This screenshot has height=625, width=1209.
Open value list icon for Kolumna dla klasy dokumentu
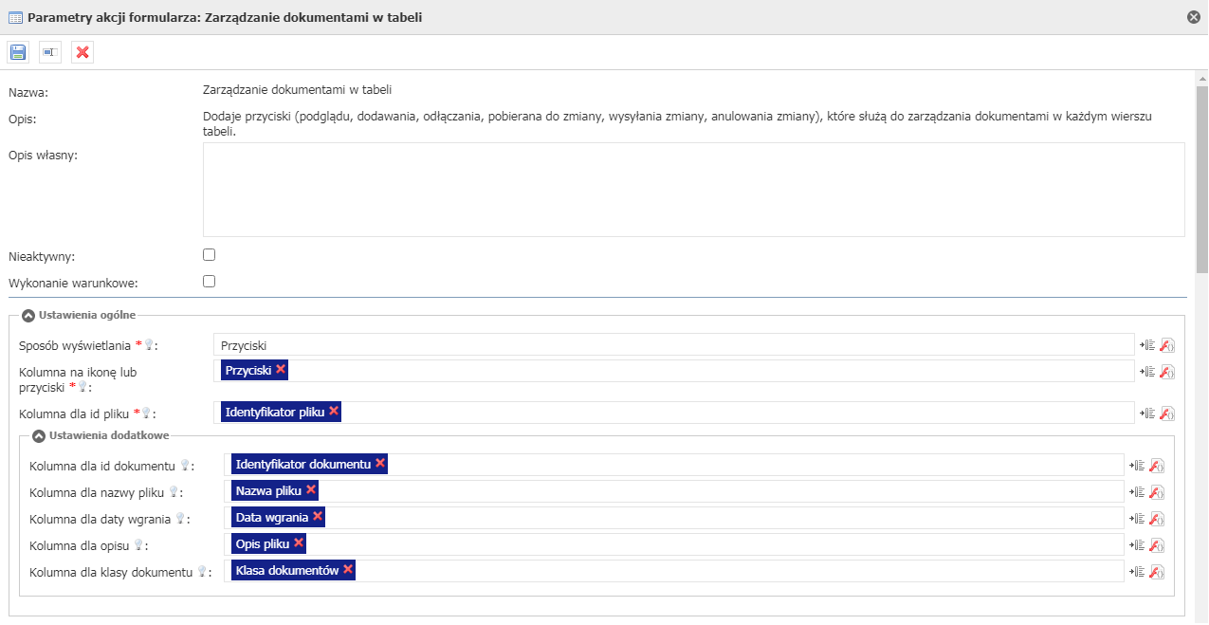coord(1136,572)
